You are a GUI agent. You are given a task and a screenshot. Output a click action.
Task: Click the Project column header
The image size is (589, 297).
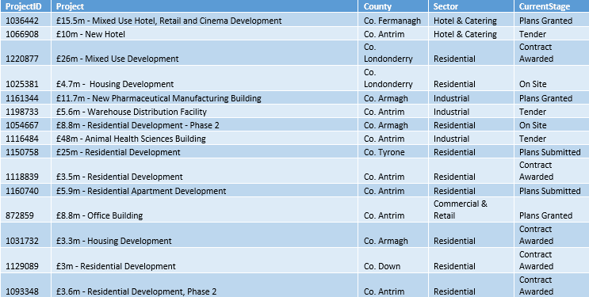(x=205, y=6)
